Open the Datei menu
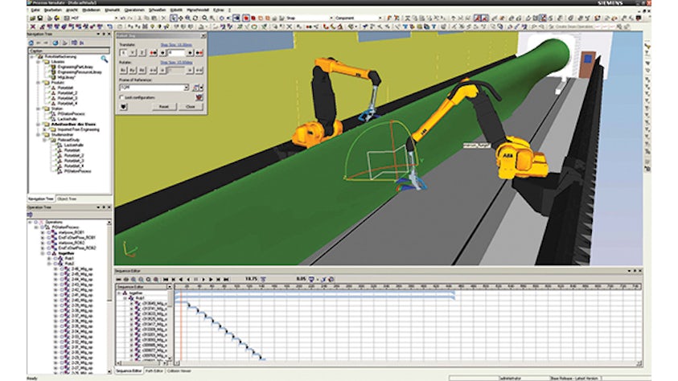Image resolution: width=678 pixels, height=381 pixels. pos(35,10)
